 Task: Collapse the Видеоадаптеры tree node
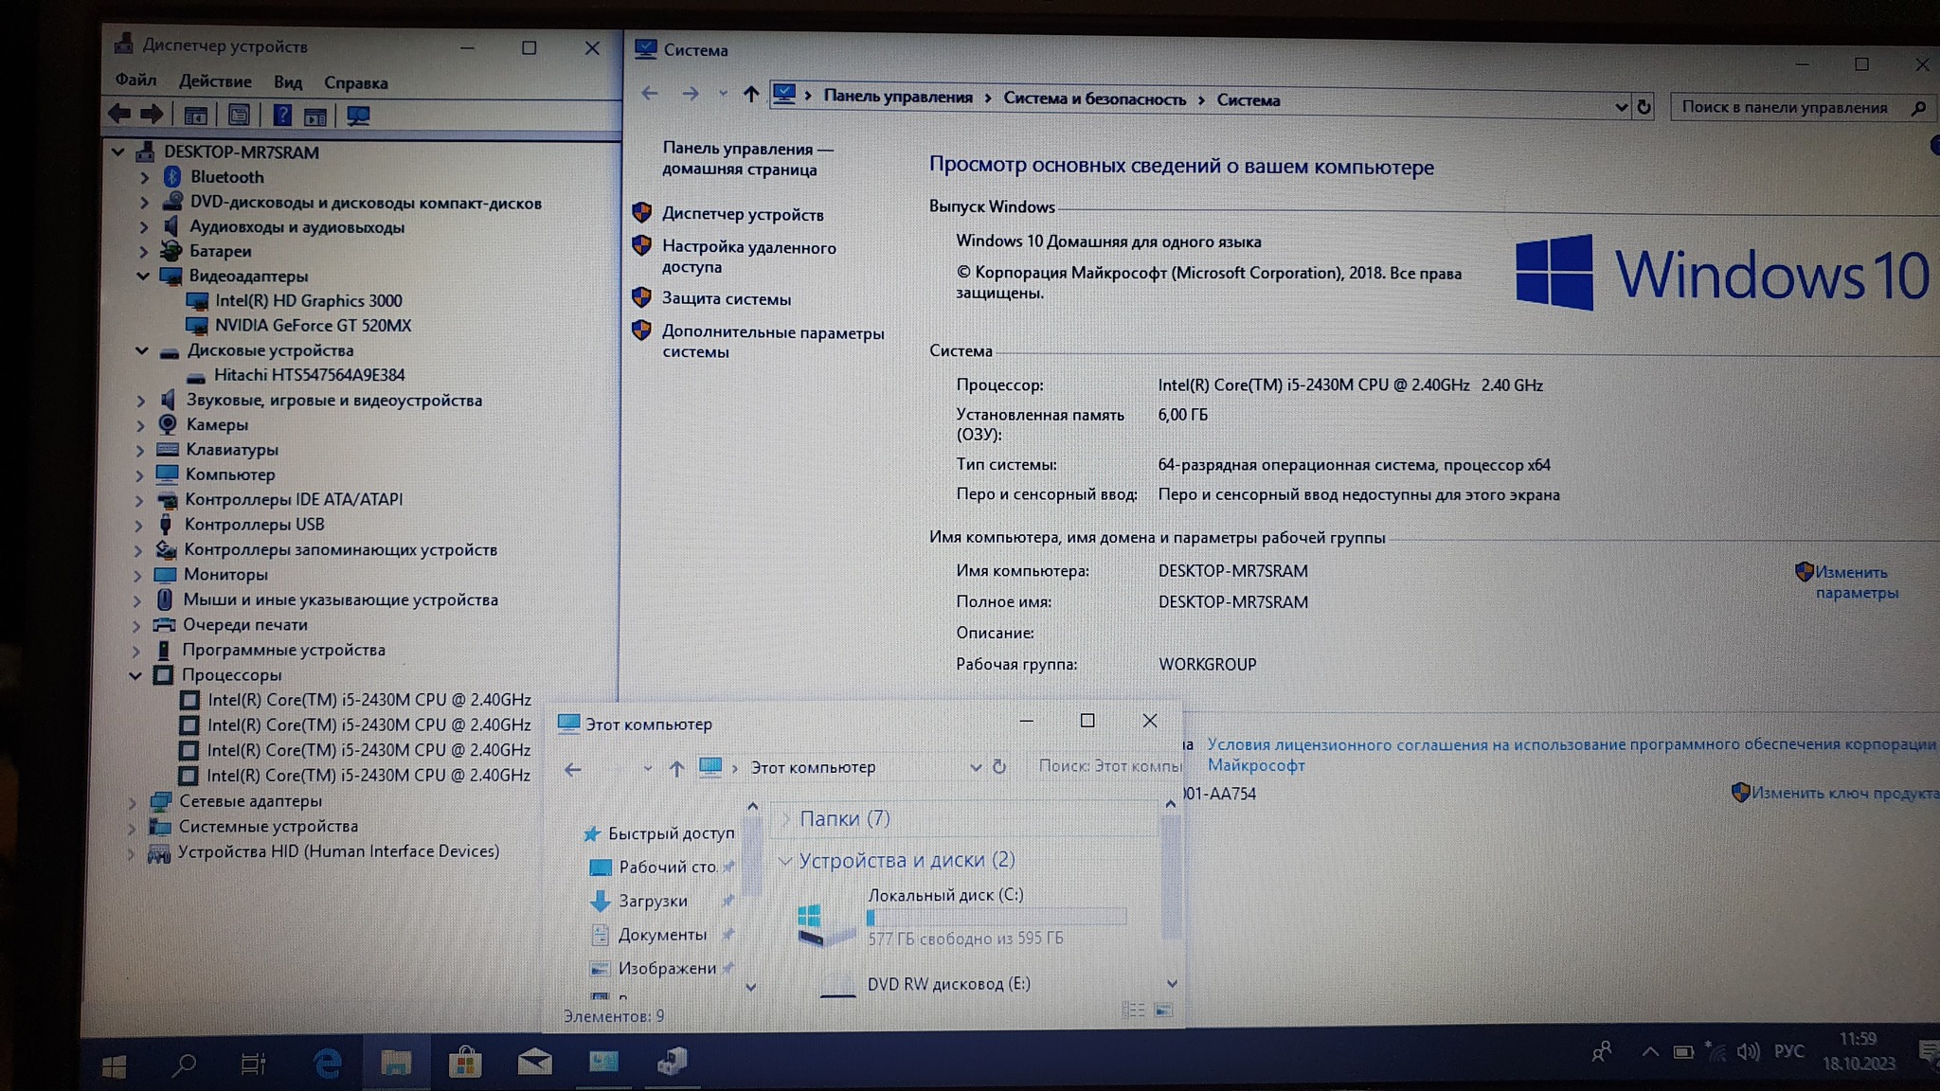click(143, 276)
